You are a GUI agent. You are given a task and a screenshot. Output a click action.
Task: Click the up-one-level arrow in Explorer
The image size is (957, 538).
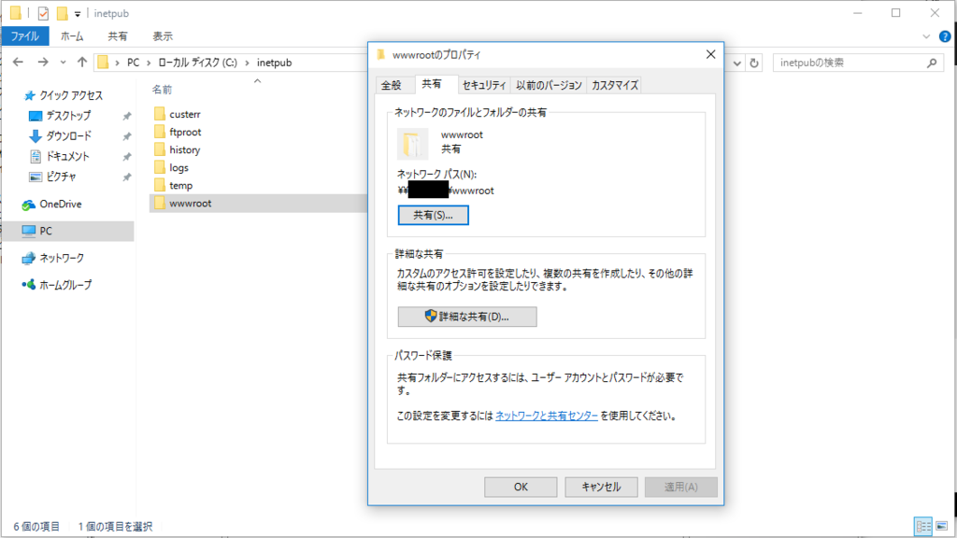click(80, 62)
